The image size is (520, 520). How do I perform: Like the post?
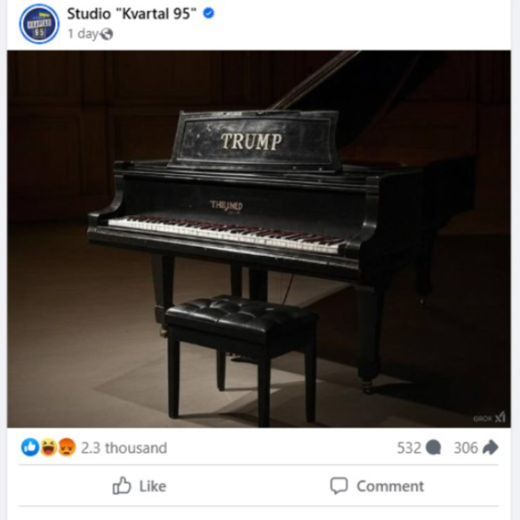point(140,486)
